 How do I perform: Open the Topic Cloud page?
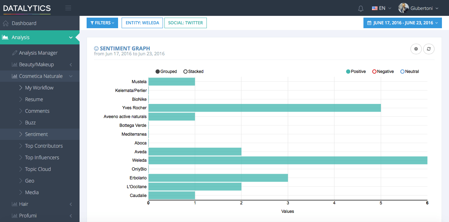pyautogui.click(x=38, y=169)
